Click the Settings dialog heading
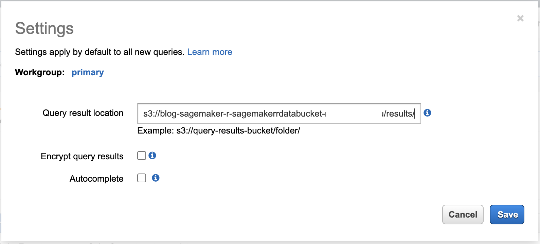Viewport: 540px width, 244px height. click(44, 28)
